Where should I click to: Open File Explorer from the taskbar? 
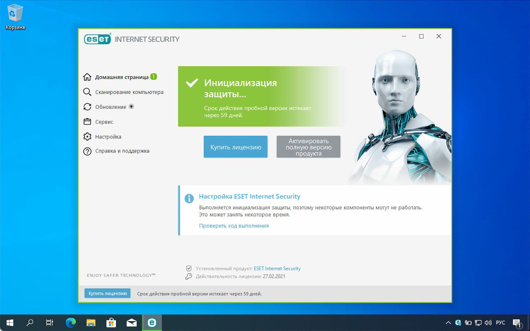click(x=91, y=322)
